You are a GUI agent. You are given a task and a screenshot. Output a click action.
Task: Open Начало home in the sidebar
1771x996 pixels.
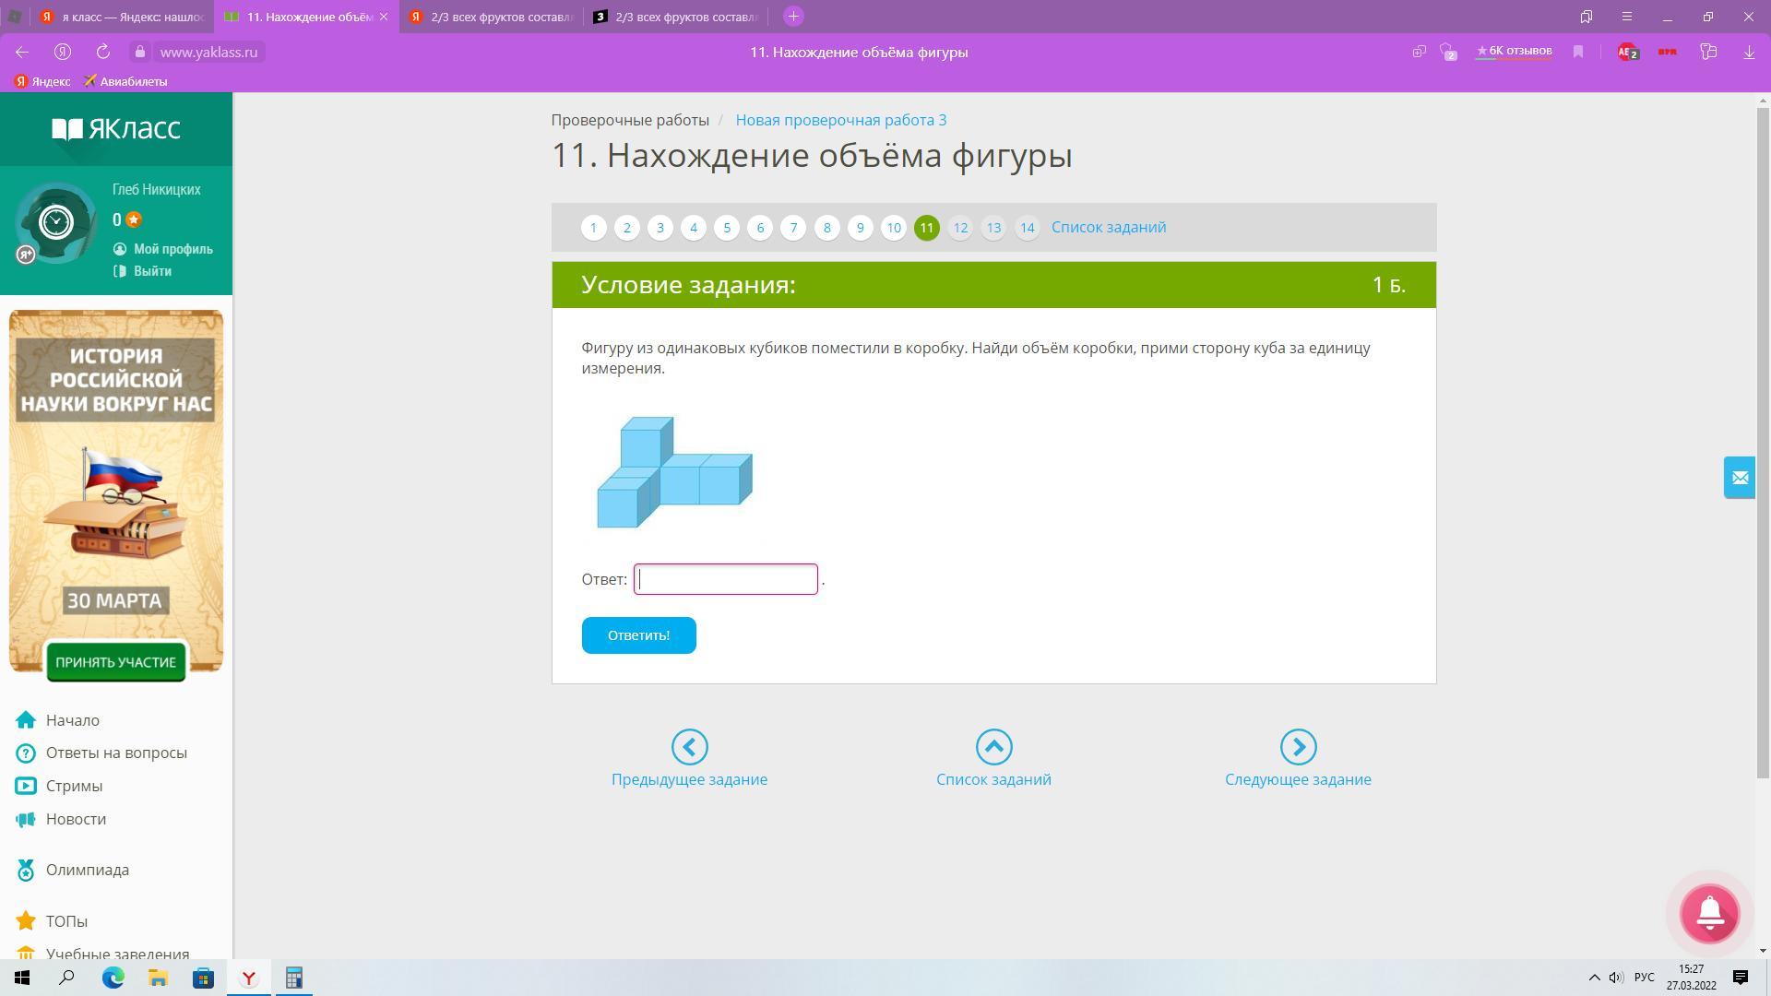click(x=72, y=720)
